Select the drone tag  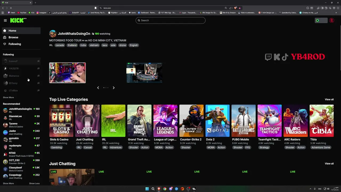(123, 45)
